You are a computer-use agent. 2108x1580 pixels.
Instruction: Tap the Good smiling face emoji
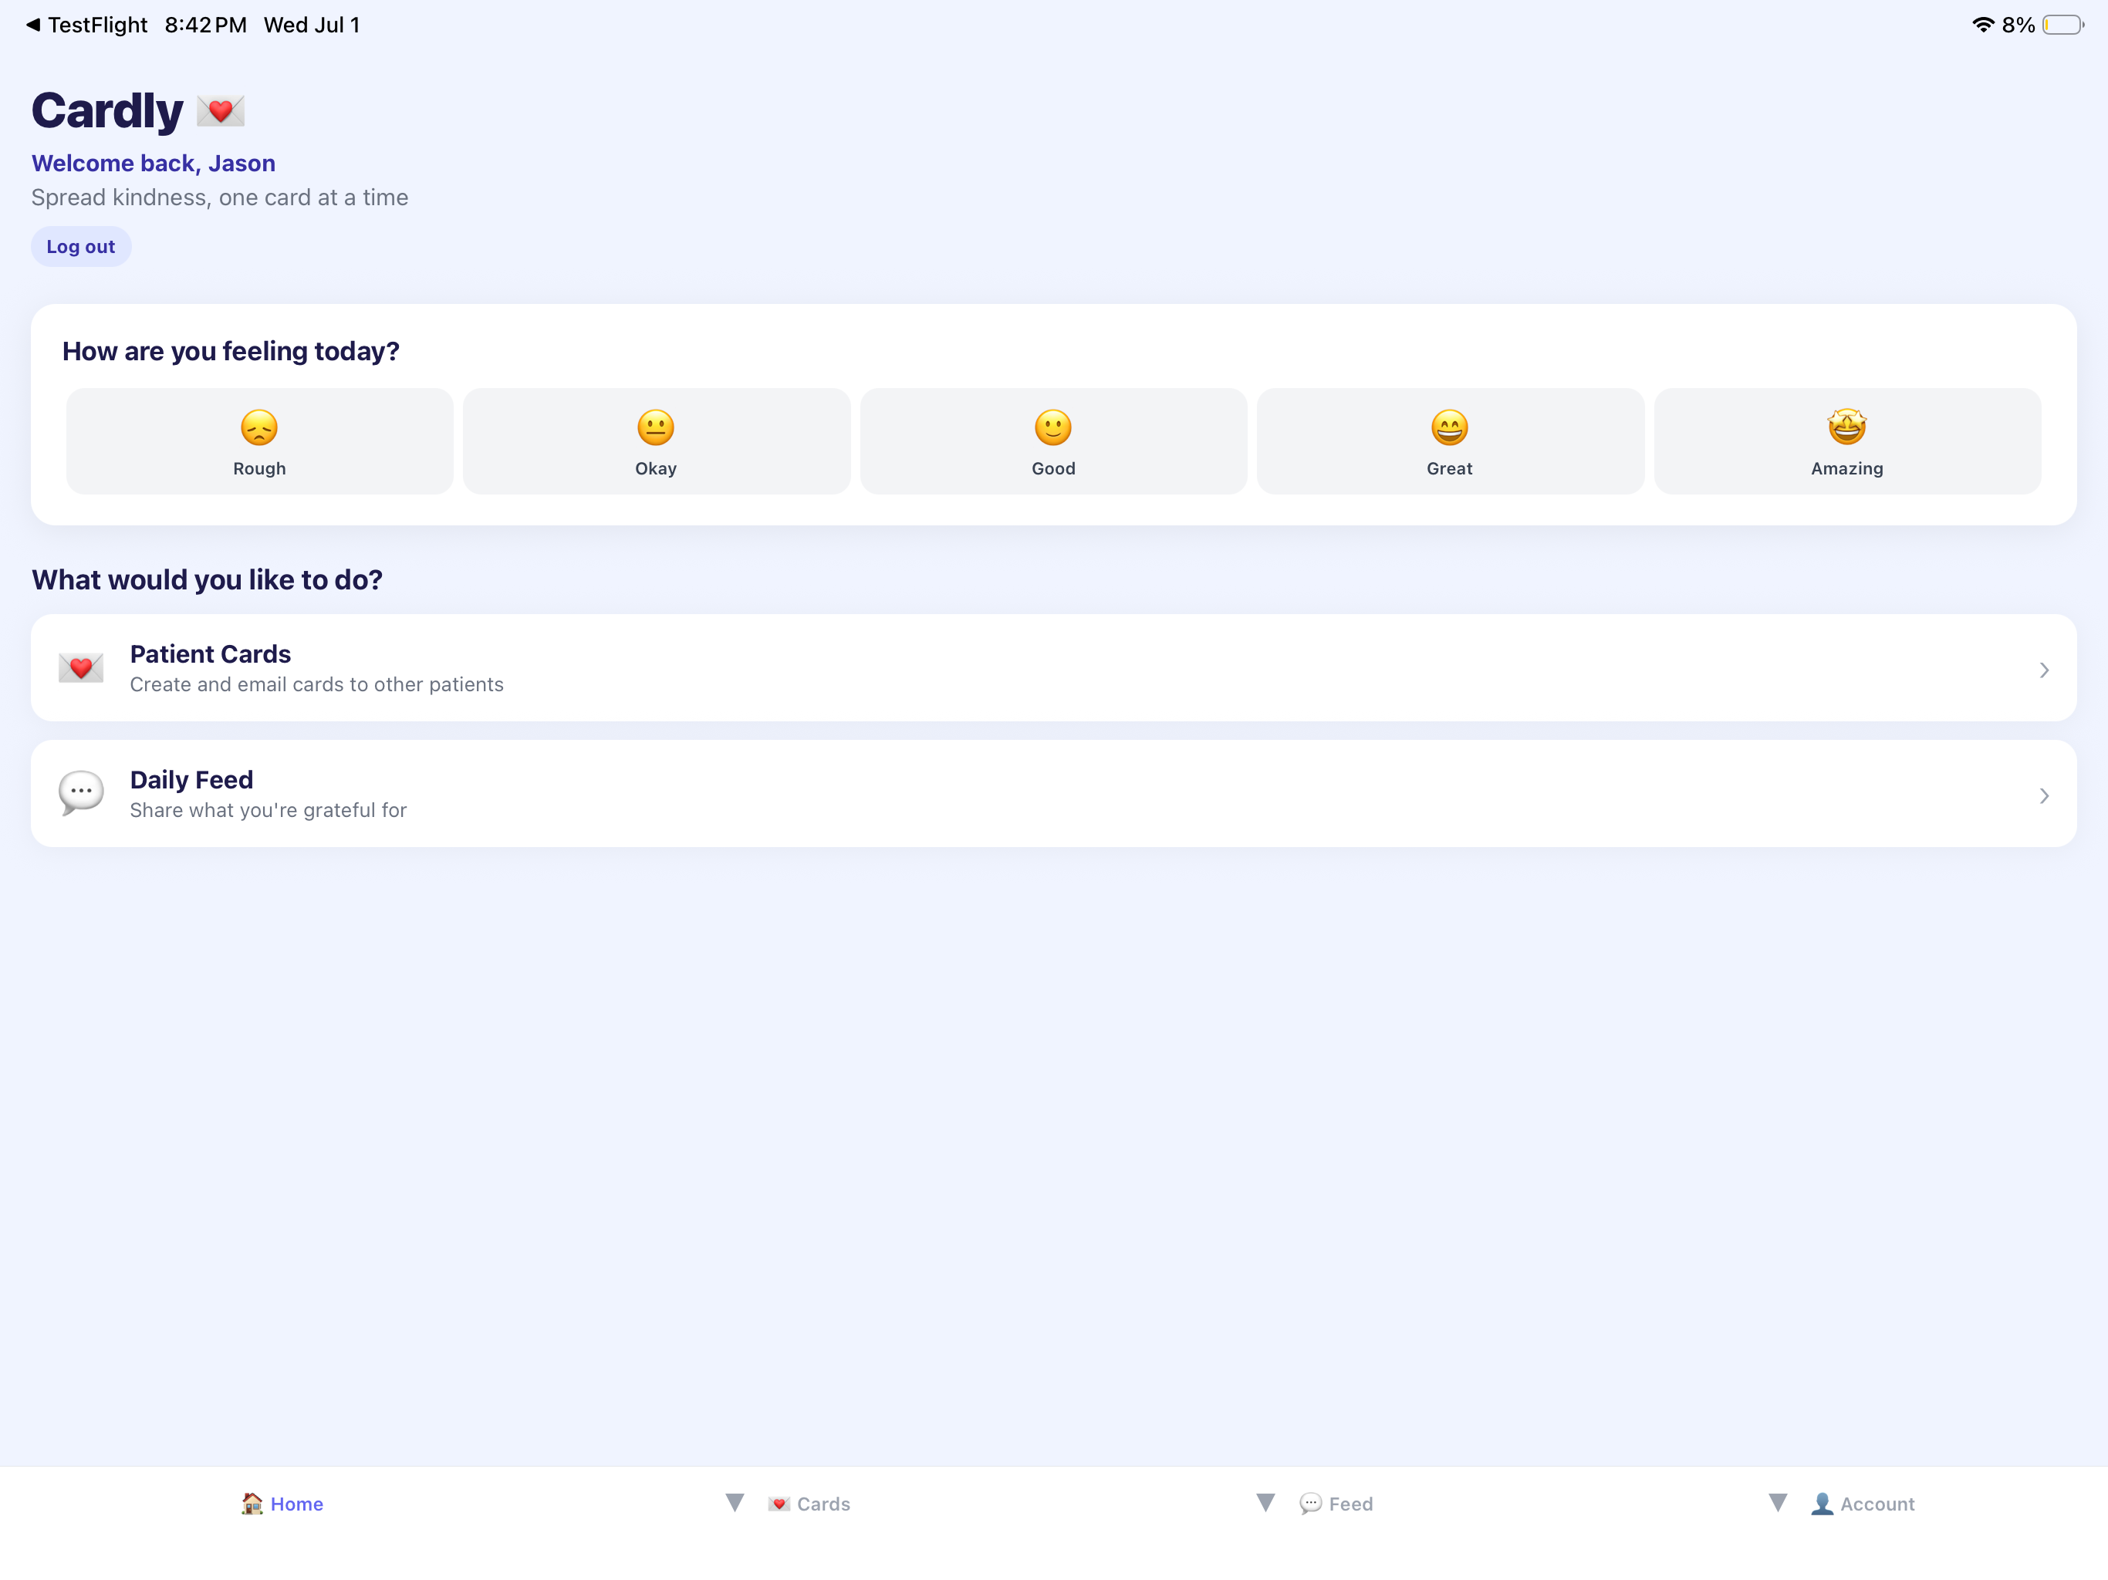(1053, 428)
